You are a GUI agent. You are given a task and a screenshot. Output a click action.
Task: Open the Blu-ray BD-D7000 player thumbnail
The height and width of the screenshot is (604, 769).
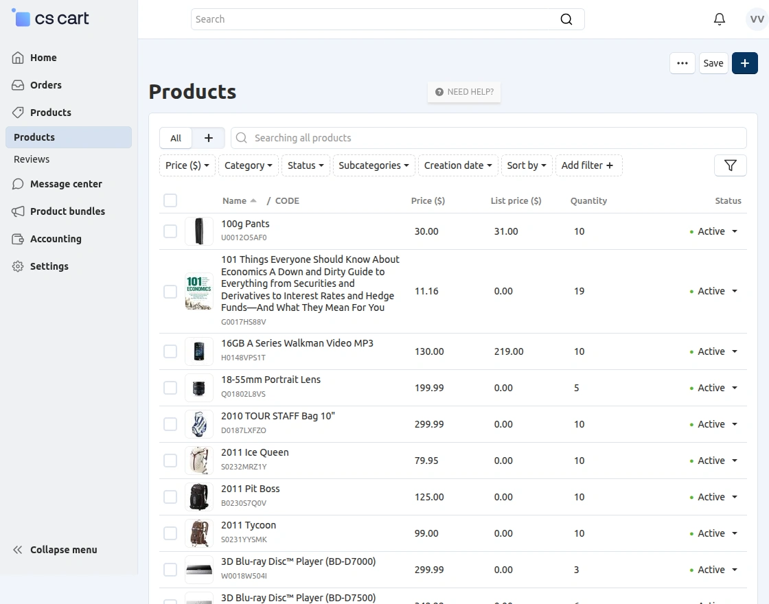(198, 570)
